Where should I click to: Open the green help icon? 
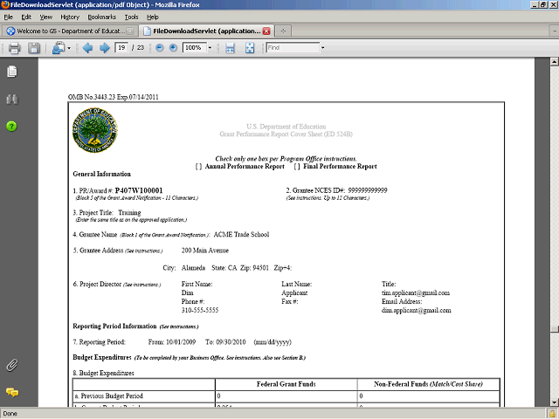12,127
